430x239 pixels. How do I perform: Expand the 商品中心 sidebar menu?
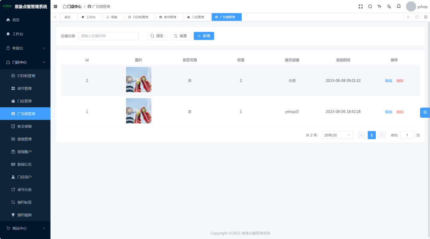(25, 228)
